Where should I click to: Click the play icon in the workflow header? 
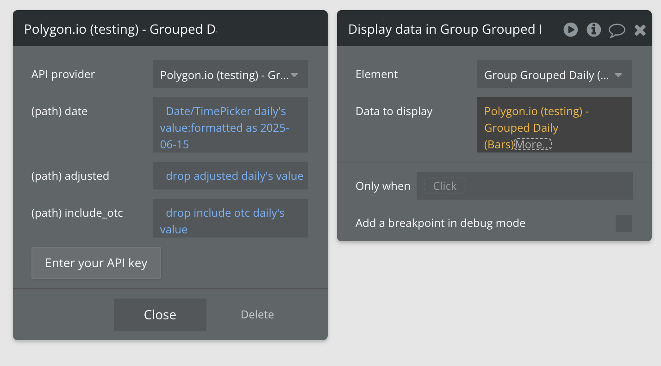coord(570,30)
